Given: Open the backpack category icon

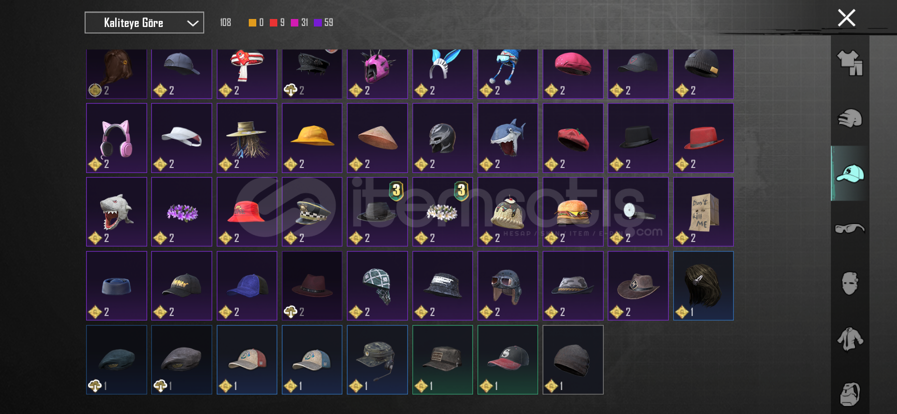Looking at the screenshot, I should 850,394.
